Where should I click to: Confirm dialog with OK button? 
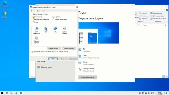53,59
